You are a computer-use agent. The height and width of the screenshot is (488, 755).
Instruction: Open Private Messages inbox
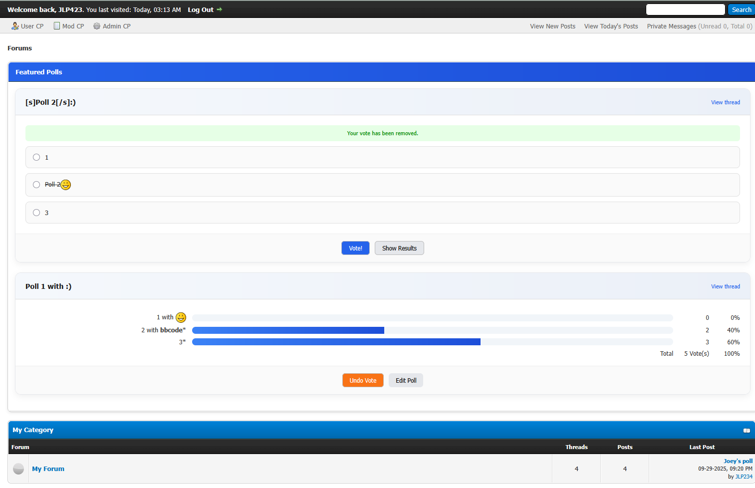pyautogui.click(x=671, y=26)
